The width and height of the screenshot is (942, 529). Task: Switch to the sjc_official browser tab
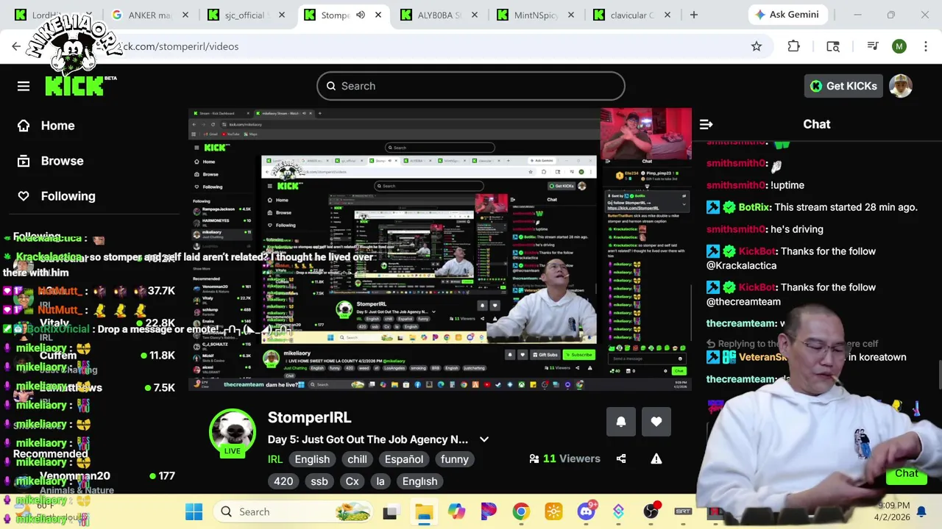coord(246,15)
